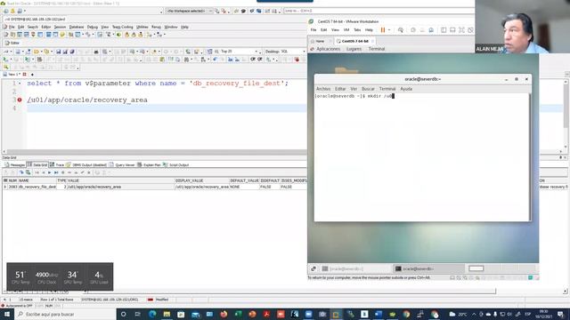Viewport: 570px width, 320px height.
Task: Click the terminal command prompt line
Action: [354, 96]
